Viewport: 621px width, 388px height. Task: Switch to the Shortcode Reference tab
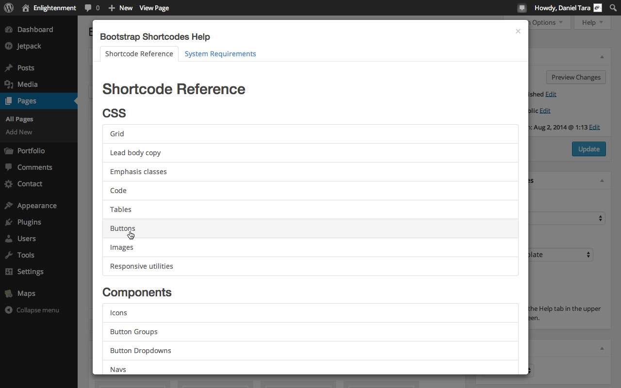[x=139, y=54]
